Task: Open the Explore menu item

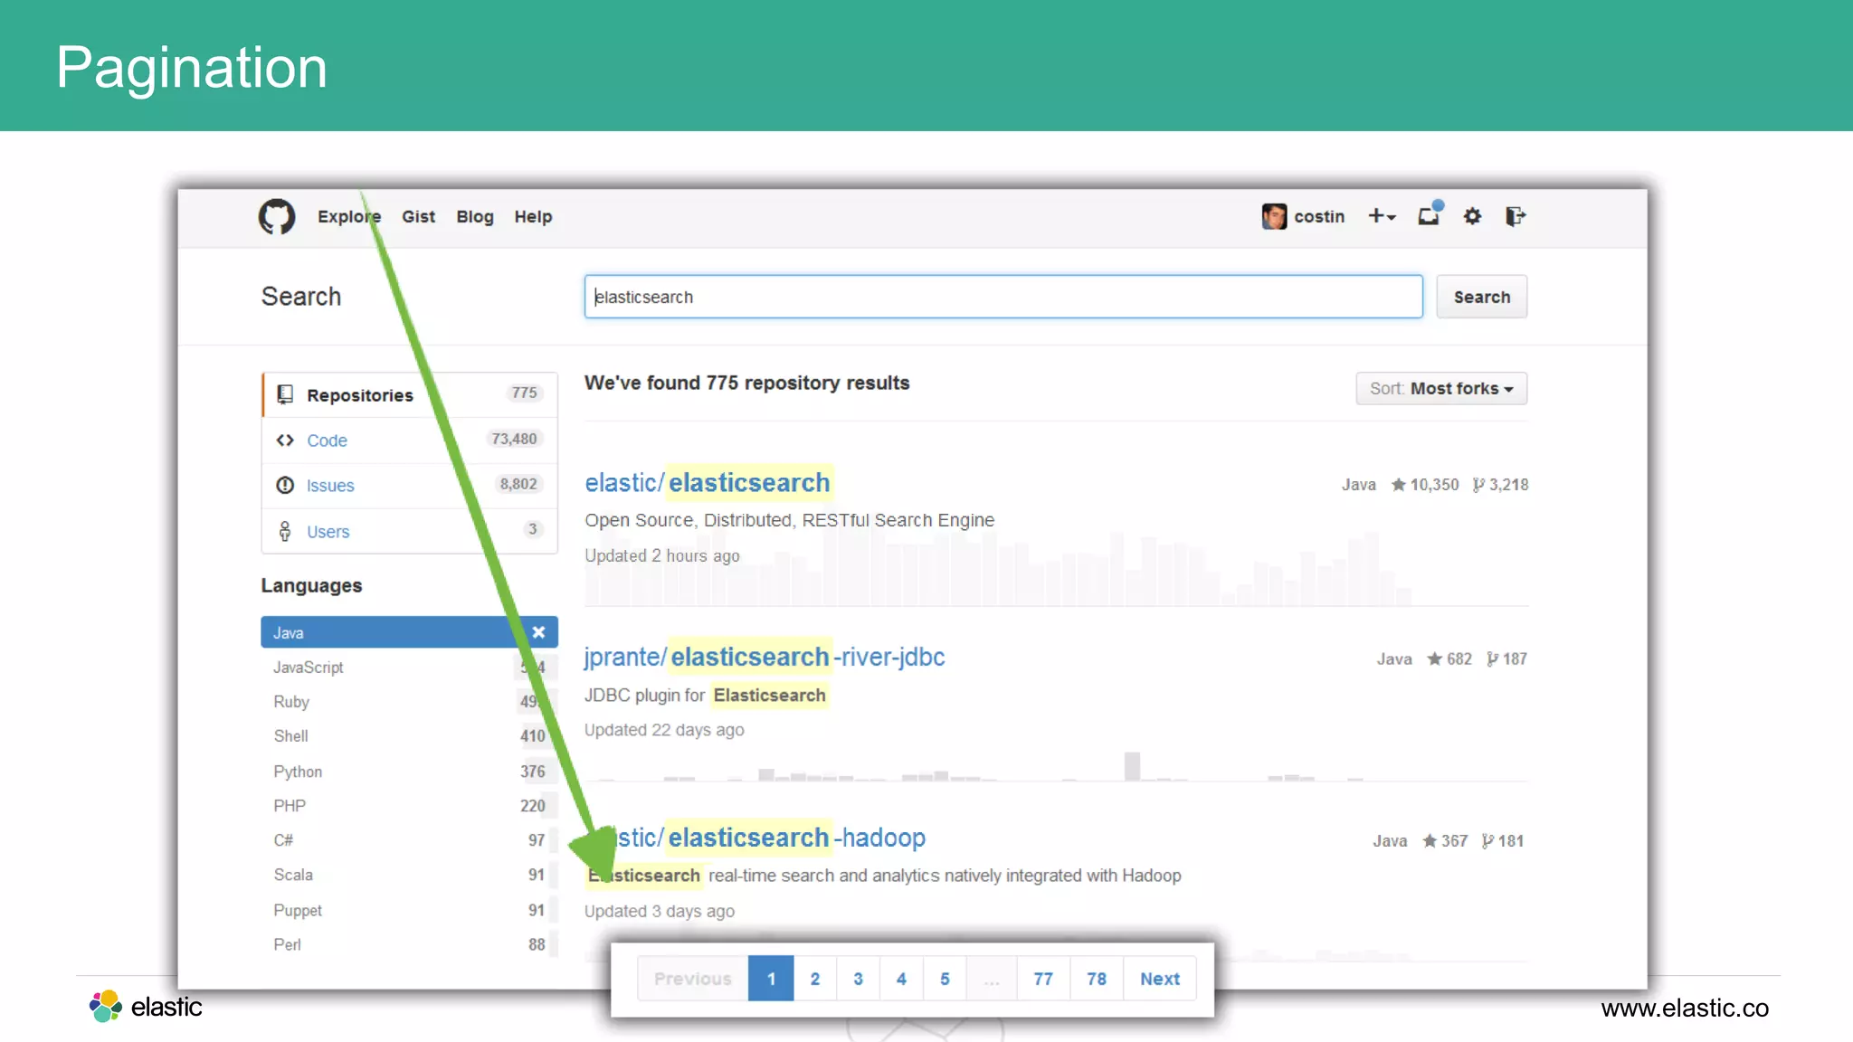Action: (349, 217)
